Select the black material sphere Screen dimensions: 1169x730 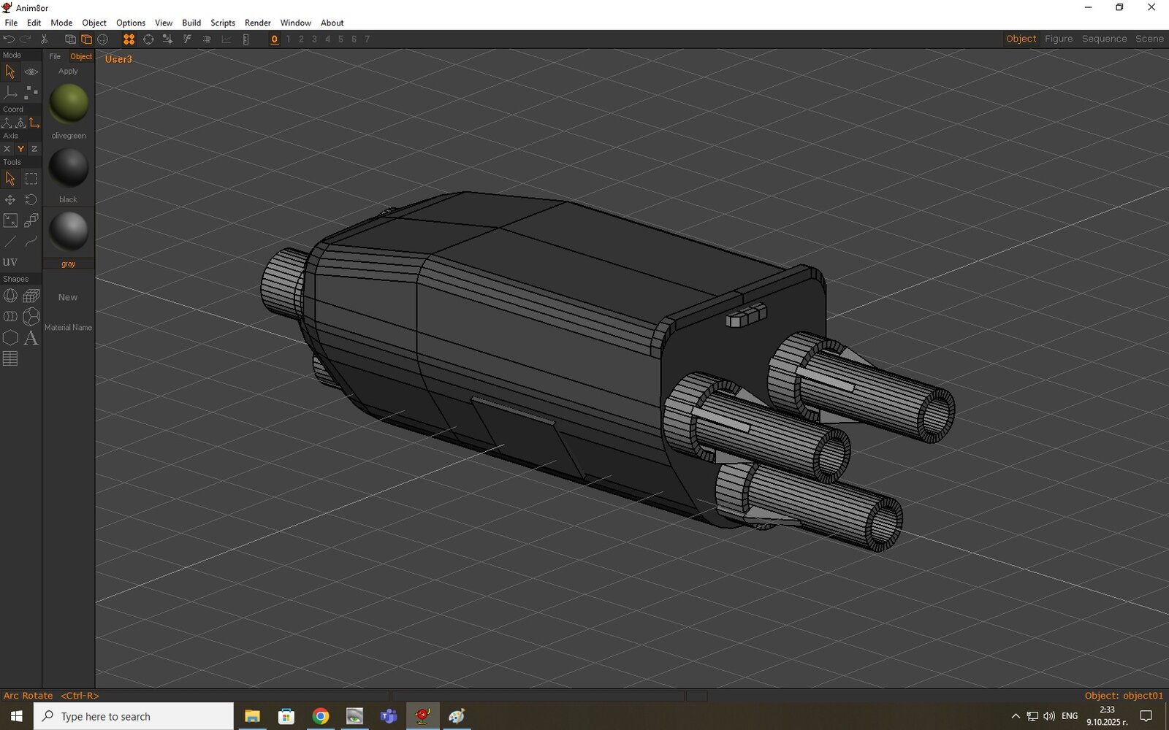pyautogui.click(x=69, y=167)
